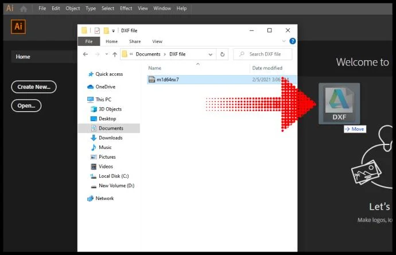This screenshot has height=255, width=396.
Task: Click the File tab in Explorer ribbon
Action: 89,41
